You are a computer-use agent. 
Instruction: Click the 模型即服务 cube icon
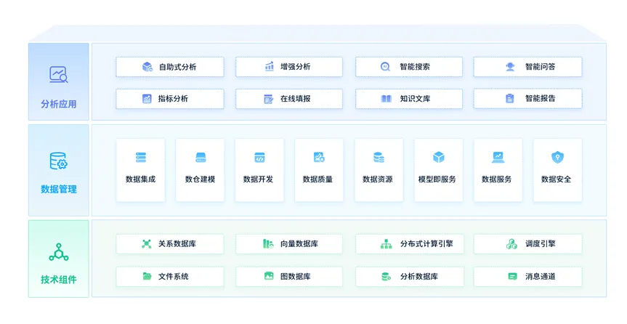[x=439, y=157]
